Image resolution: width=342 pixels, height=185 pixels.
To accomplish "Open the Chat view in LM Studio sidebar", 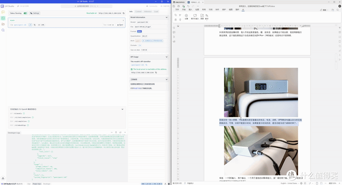I will (3, 12).
